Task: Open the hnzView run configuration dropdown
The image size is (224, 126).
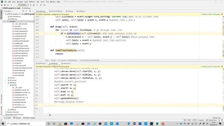Action: coord(23,5)
